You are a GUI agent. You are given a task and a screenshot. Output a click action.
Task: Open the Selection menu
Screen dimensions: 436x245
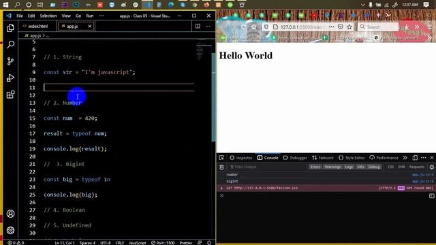point(48,16)
